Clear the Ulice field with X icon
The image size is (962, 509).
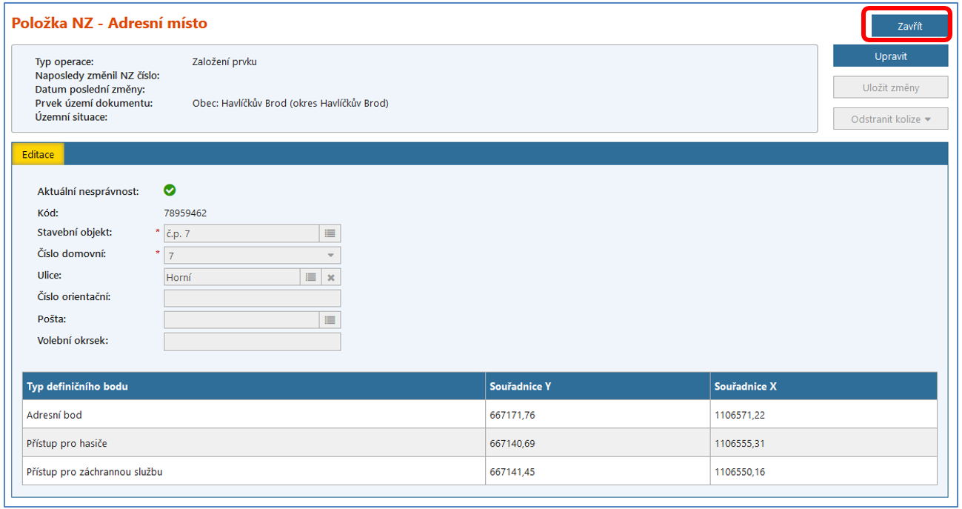click(x=331, y=277)
